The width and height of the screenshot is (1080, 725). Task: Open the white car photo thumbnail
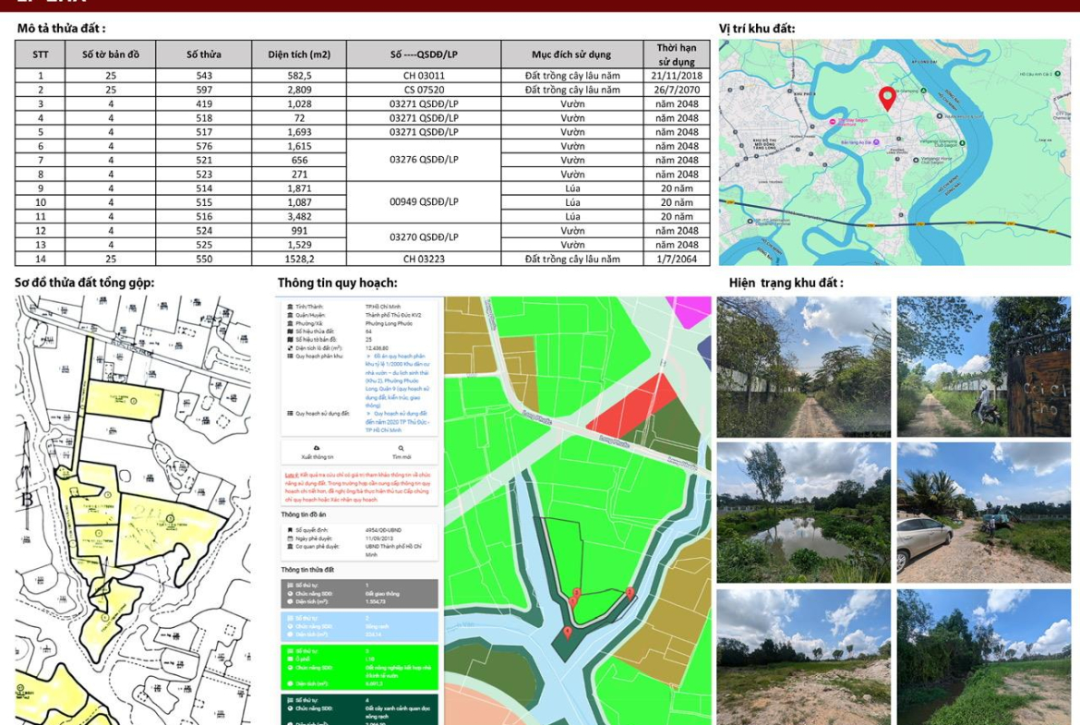click(x=983, y=513)
